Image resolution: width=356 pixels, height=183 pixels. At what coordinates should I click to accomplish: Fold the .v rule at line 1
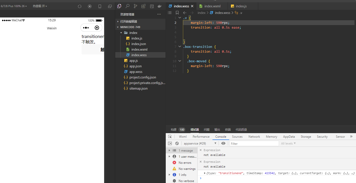click(180, 18)
